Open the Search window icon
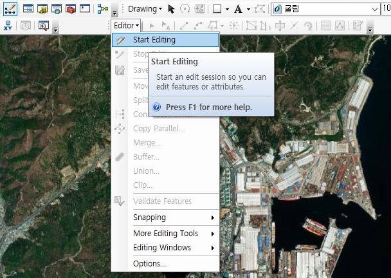Screen dimensions: 391x278 (57, 9)
